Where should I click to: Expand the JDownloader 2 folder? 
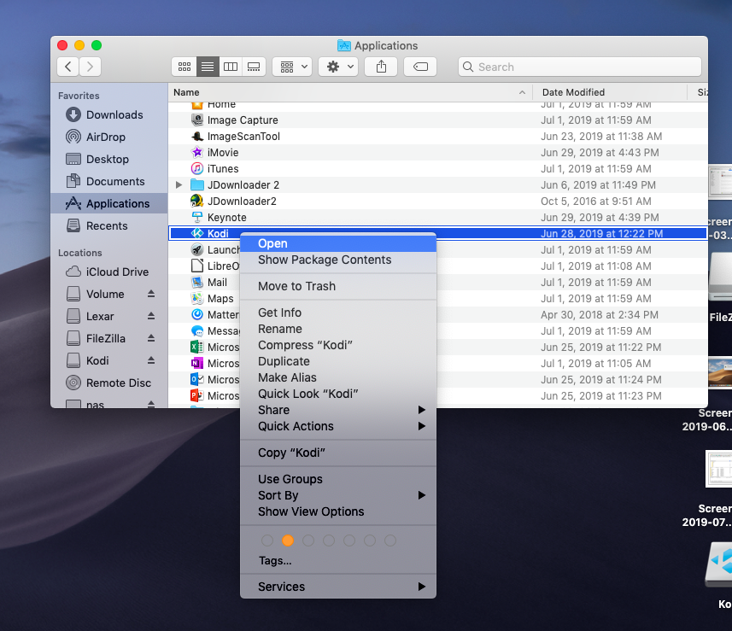tap(179, 184)
